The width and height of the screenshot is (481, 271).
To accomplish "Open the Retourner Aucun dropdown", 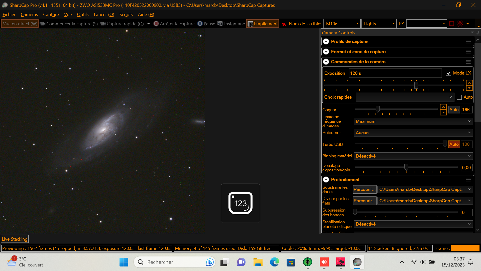I will point(413,133).
